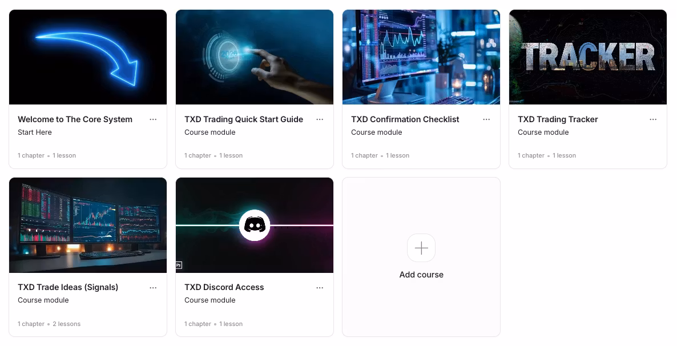Select the TXD Discord Access title
The width and height of the screenshot is (677, 346).
[x=224, y=287]
